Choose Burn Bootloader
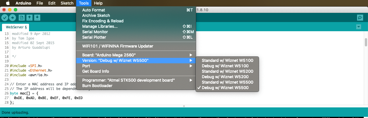368x118 pixels. (x=136, y=86)
